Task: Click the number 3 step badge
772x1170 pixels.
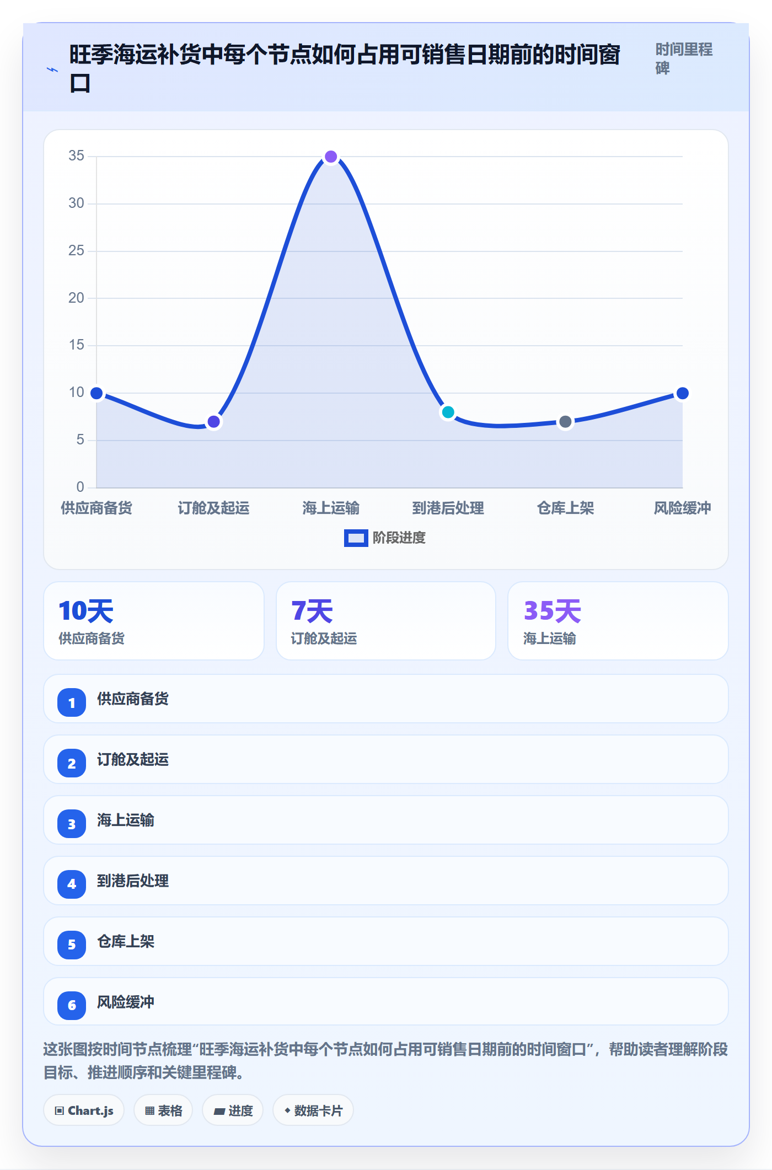Action: 72,824
